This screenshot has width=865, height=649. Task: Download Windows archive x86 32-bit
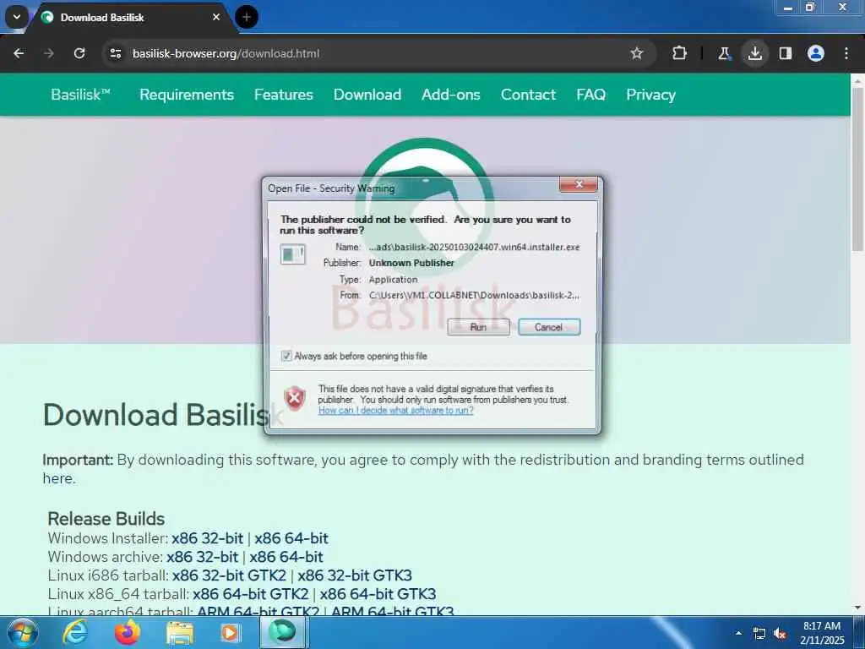coord(203,557)
